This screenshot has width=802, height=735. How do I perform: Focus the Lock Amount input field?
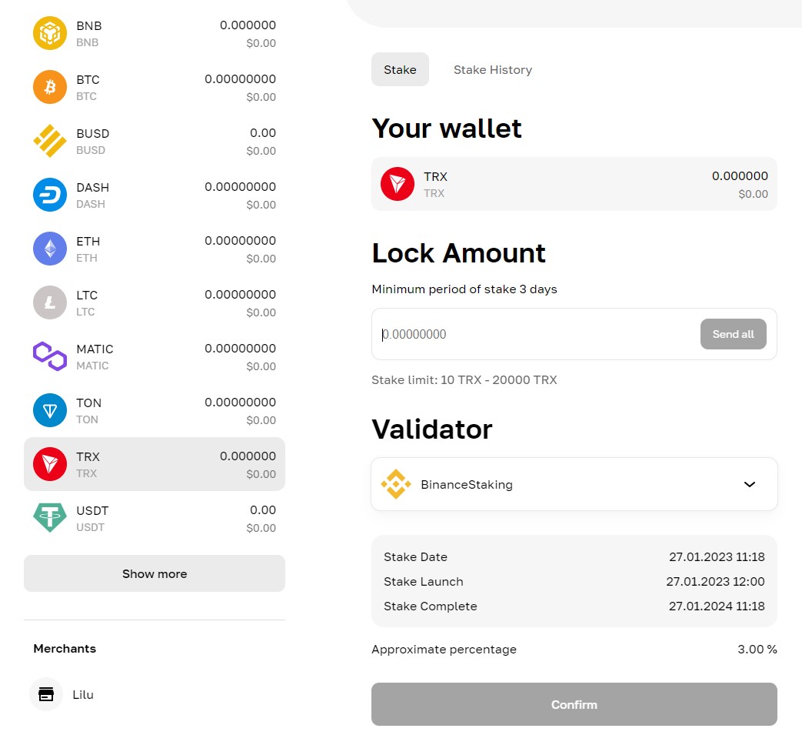(x=534, y=334)
